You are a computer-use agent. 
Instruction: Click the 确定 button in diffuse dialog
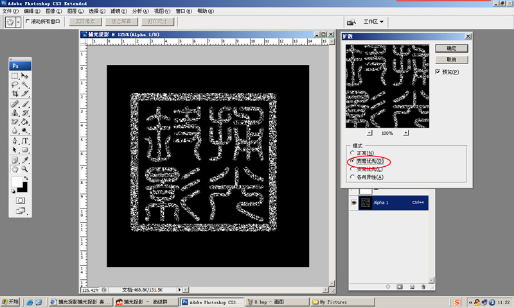451,48
